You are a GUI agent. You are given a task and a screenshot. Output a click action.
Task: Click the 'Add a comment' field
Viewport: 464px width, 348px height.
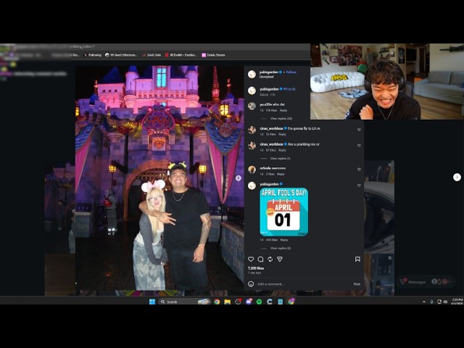pyautogui.click(x=303, y=284)
